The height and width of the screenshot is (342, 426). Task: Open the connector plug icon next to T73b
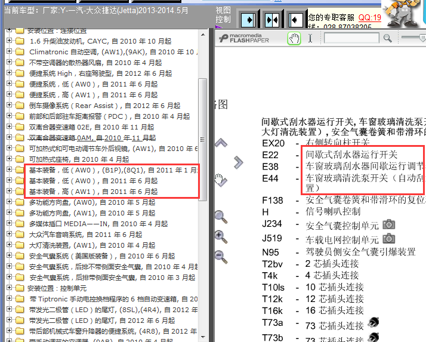(373, 337)
